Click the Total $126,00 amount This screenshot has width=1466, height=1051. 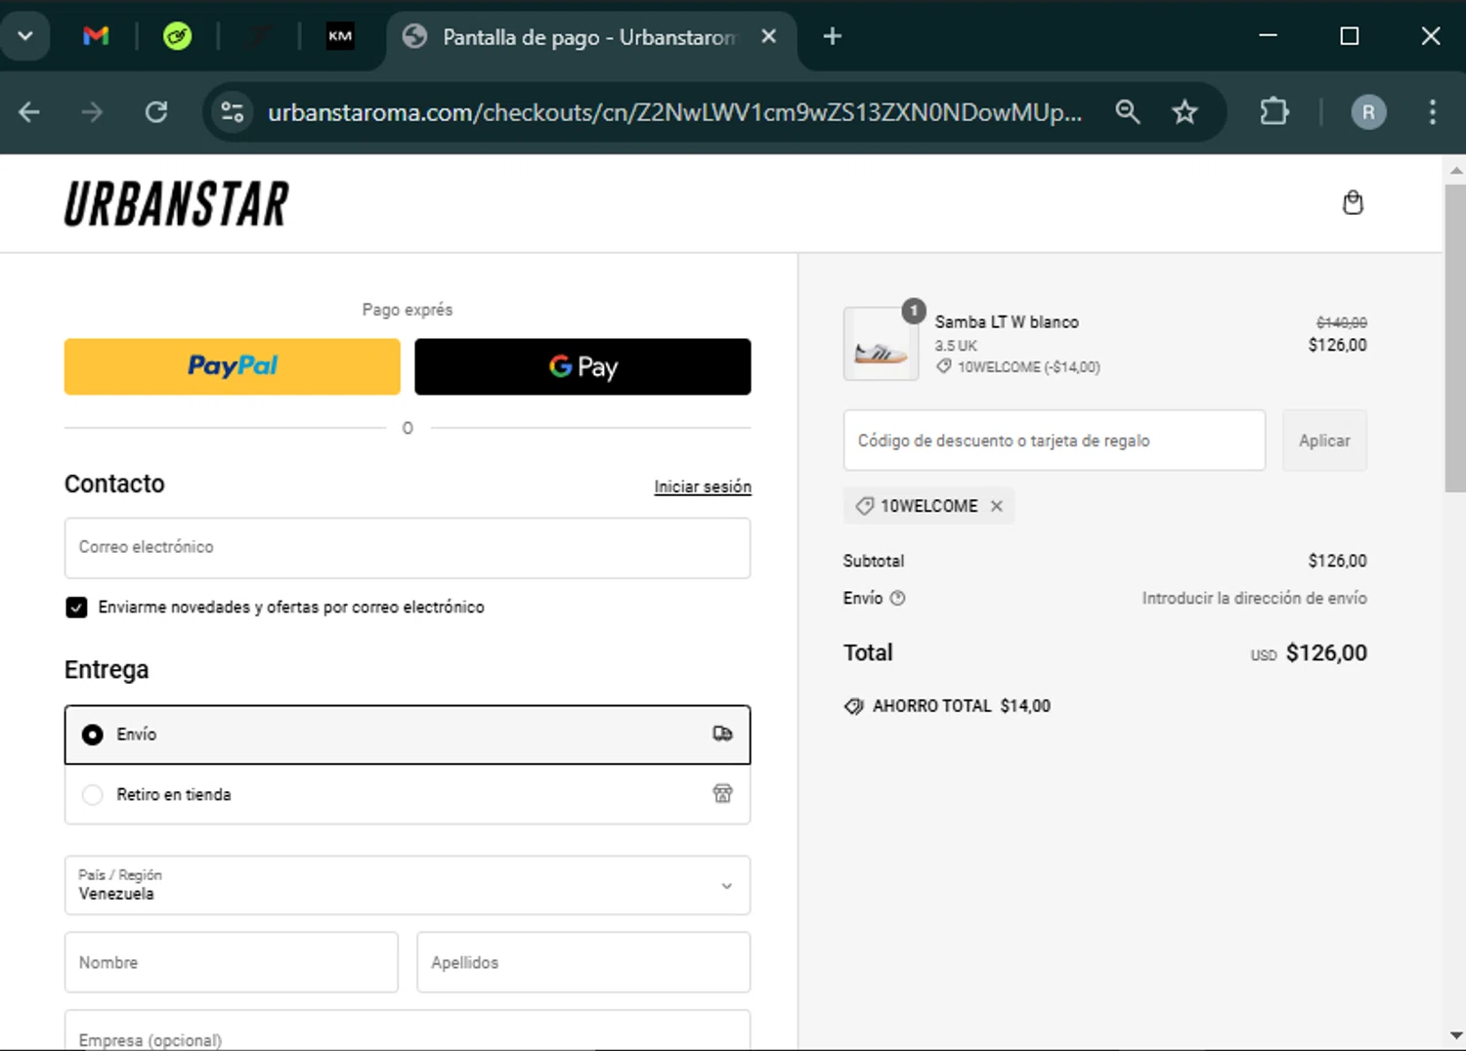[1326, 652]
